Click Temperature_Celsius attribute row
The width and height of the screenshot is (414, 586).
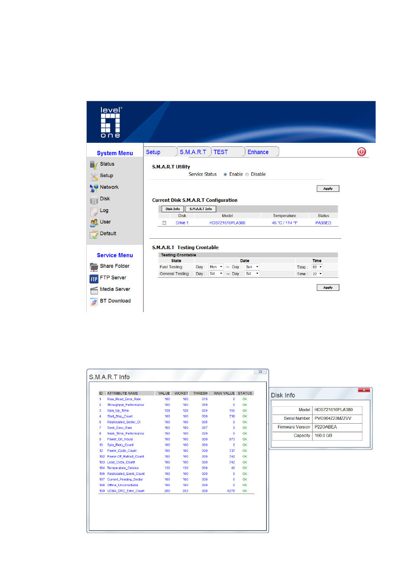(176, 468)
